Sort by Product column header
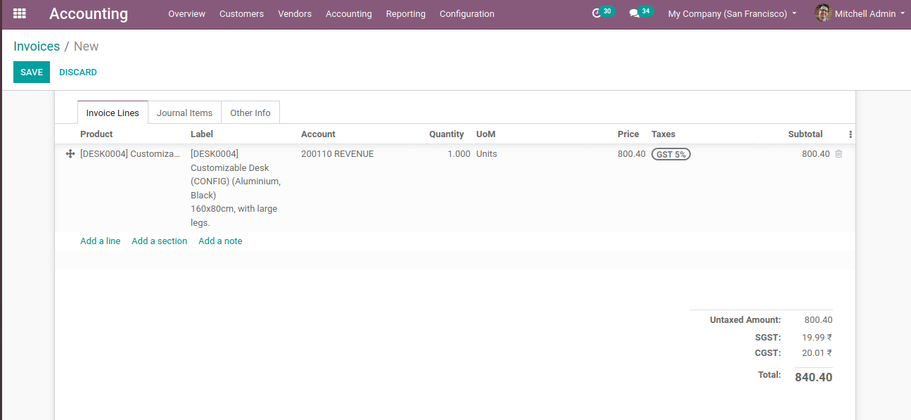The width and height of the screenshot is (911, 420). [x=96, y=134]
